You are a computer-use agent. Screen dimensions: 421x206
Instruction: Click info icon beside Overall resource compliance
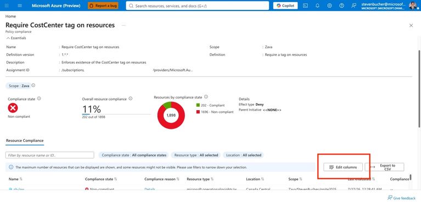pos(131,99)
